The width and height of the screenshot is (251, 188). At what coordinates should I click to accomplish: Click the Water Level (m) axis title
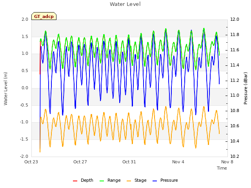click(5, 89)
